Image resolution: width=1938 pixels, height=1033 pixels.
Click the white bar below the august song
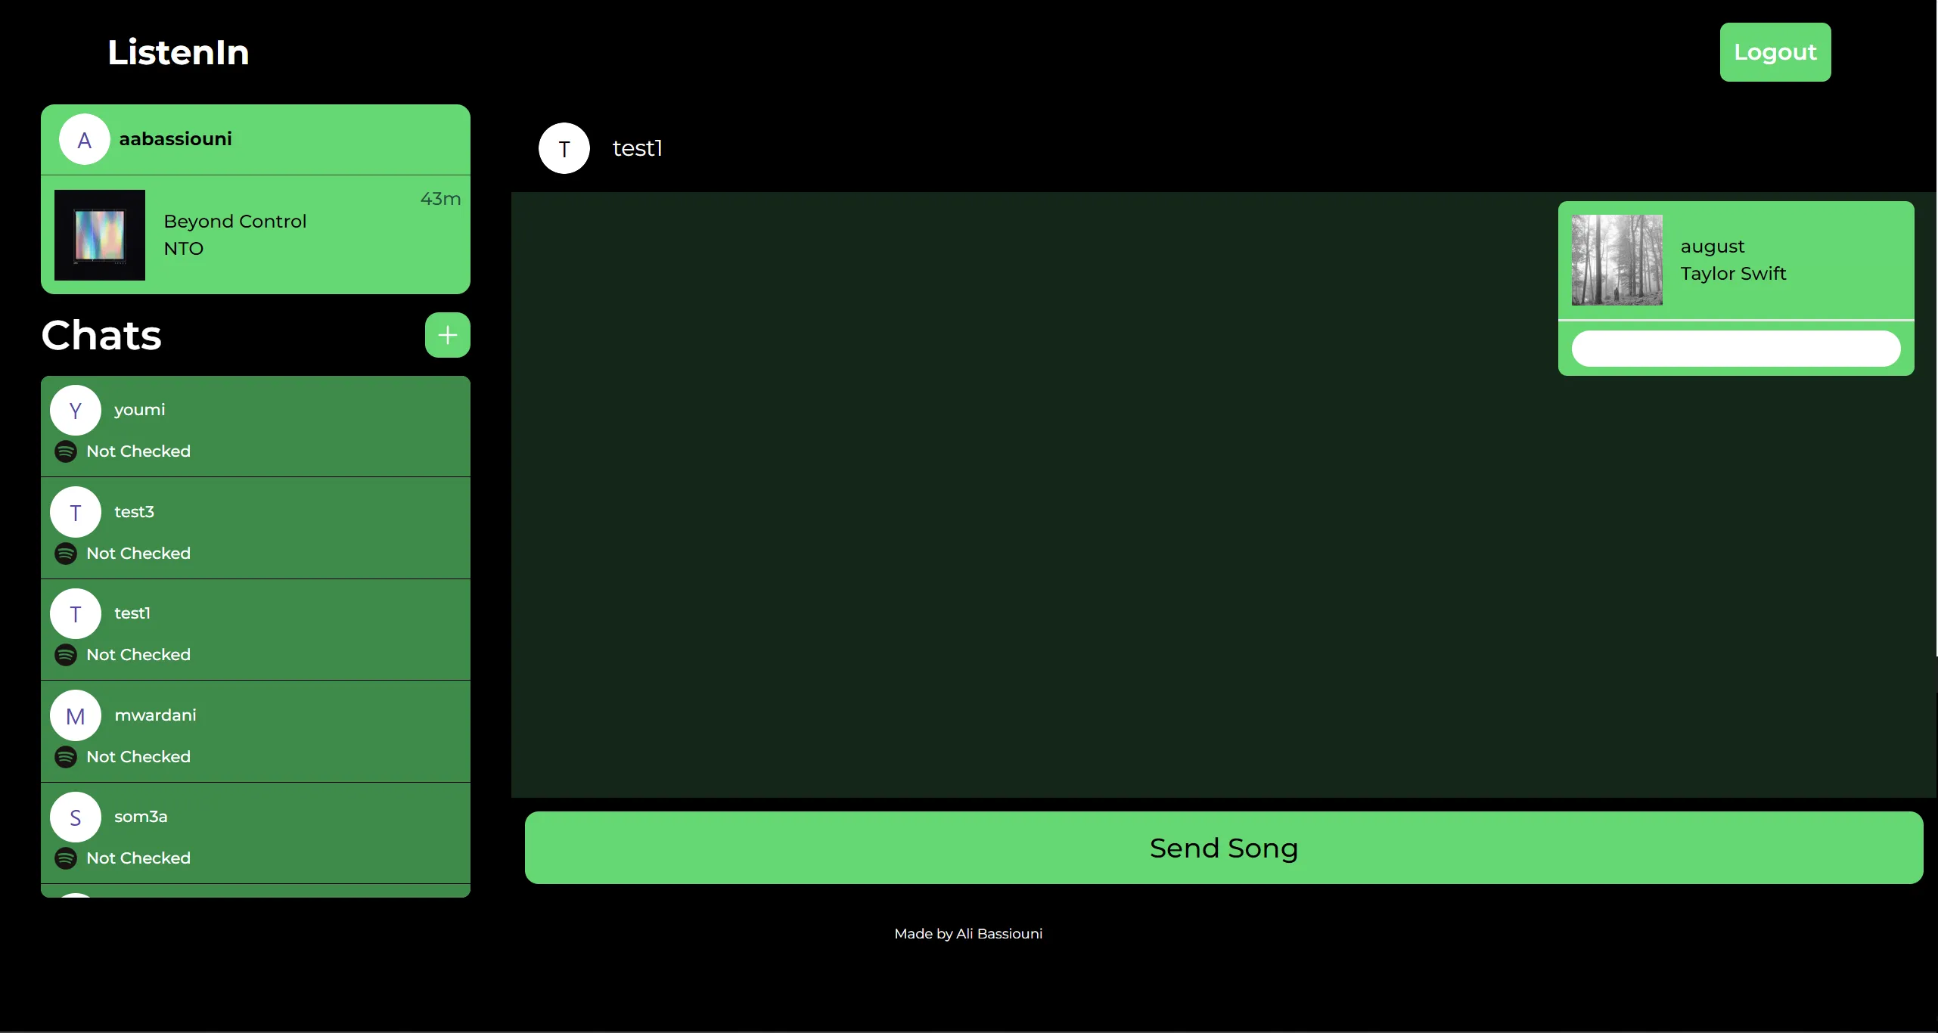(x=1735, y=349)
